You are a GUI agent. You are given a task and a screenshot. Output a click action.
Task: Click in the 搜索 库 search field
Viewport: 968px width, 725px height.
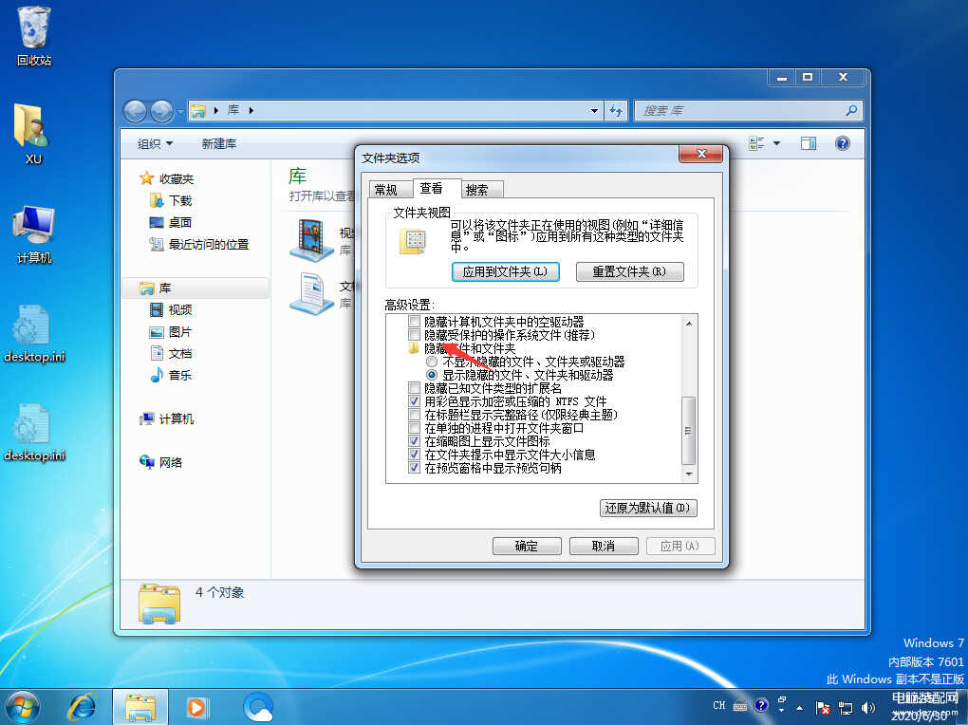(741, 110)
